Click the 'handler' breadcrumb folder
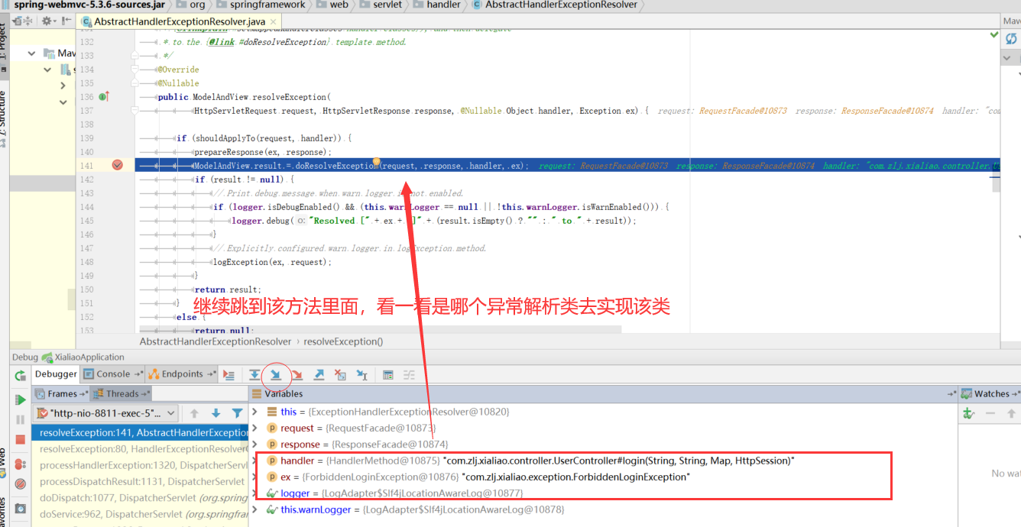Viewport: 1021px width, 527px height. [x=437, y=5]
